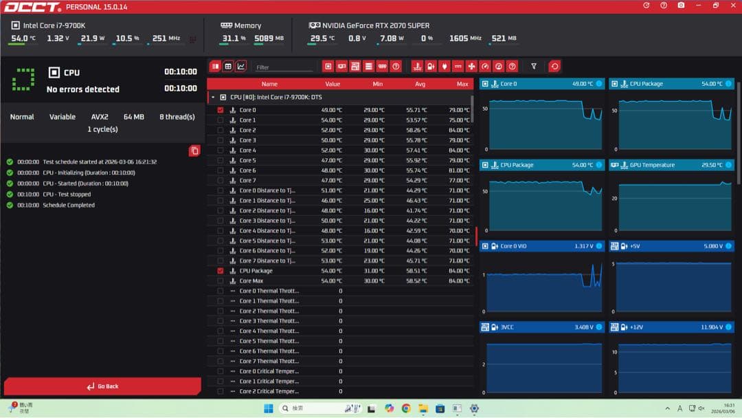Viewport: 742px width, 418px height.
Task: Switch to table view icon
Action: pos(228,66)
